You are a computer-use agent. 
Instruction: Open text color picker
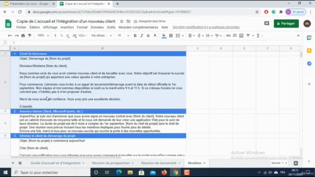[x=155, y=36]
